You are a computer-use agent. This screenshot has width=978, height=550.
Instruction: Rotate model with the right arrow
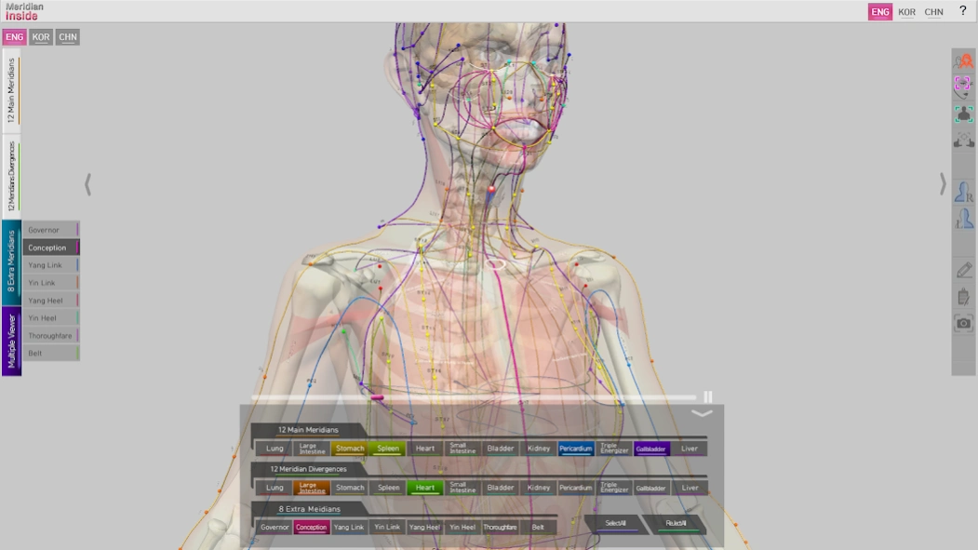943,184
